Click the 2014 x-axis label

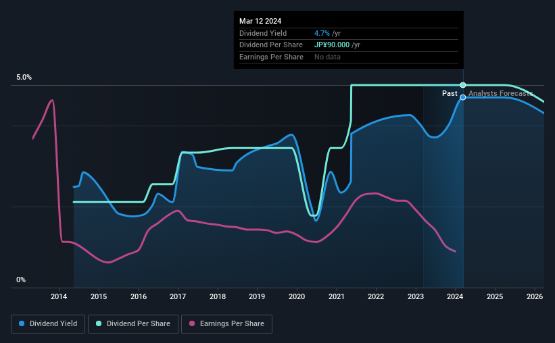tap(59, 296)
